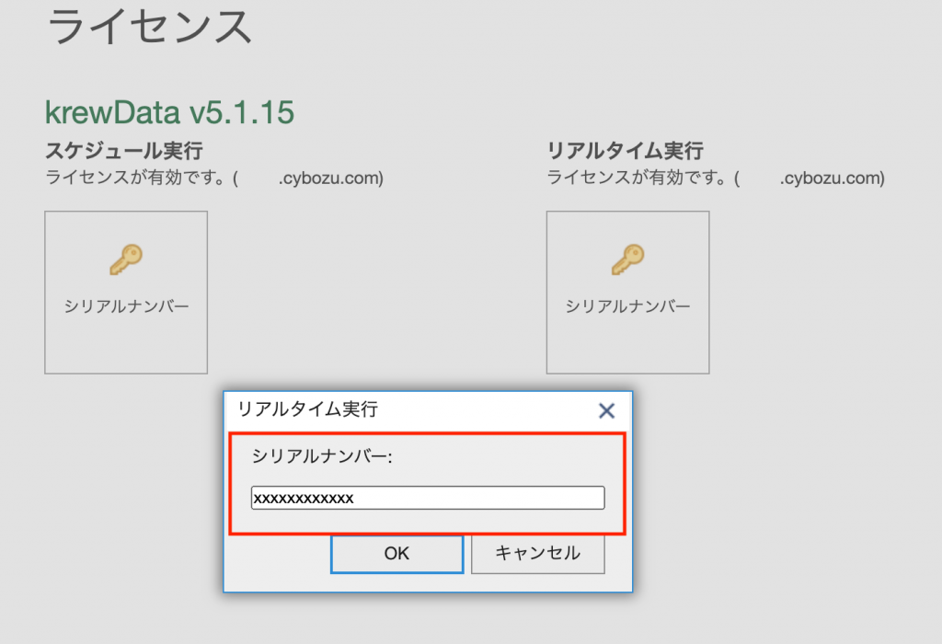Focus the serial number input field
942x644 pixels.
(428, 498)
